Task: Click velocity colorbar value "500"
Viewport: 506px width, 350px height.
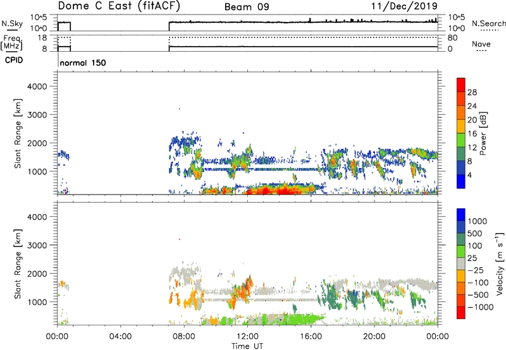Action: pyautogui.click(x=475, y=234)
